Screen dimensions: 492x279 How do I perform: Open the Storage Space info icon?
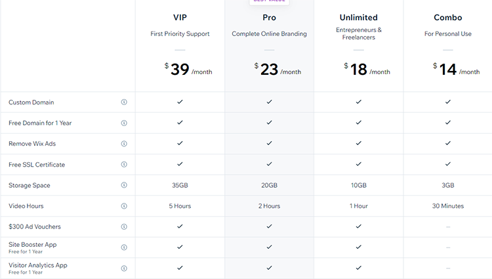point(124,185)
